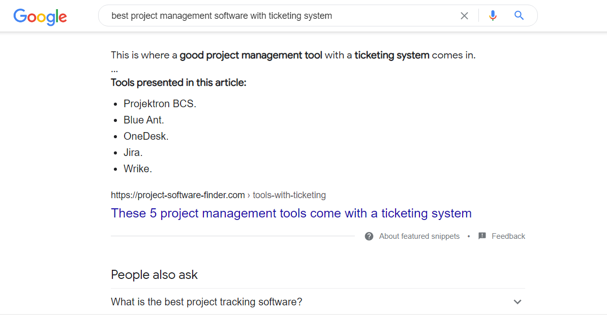Select the 'Jira.' list item
This screenshot has width=607, height=315.
coord(133,152)
